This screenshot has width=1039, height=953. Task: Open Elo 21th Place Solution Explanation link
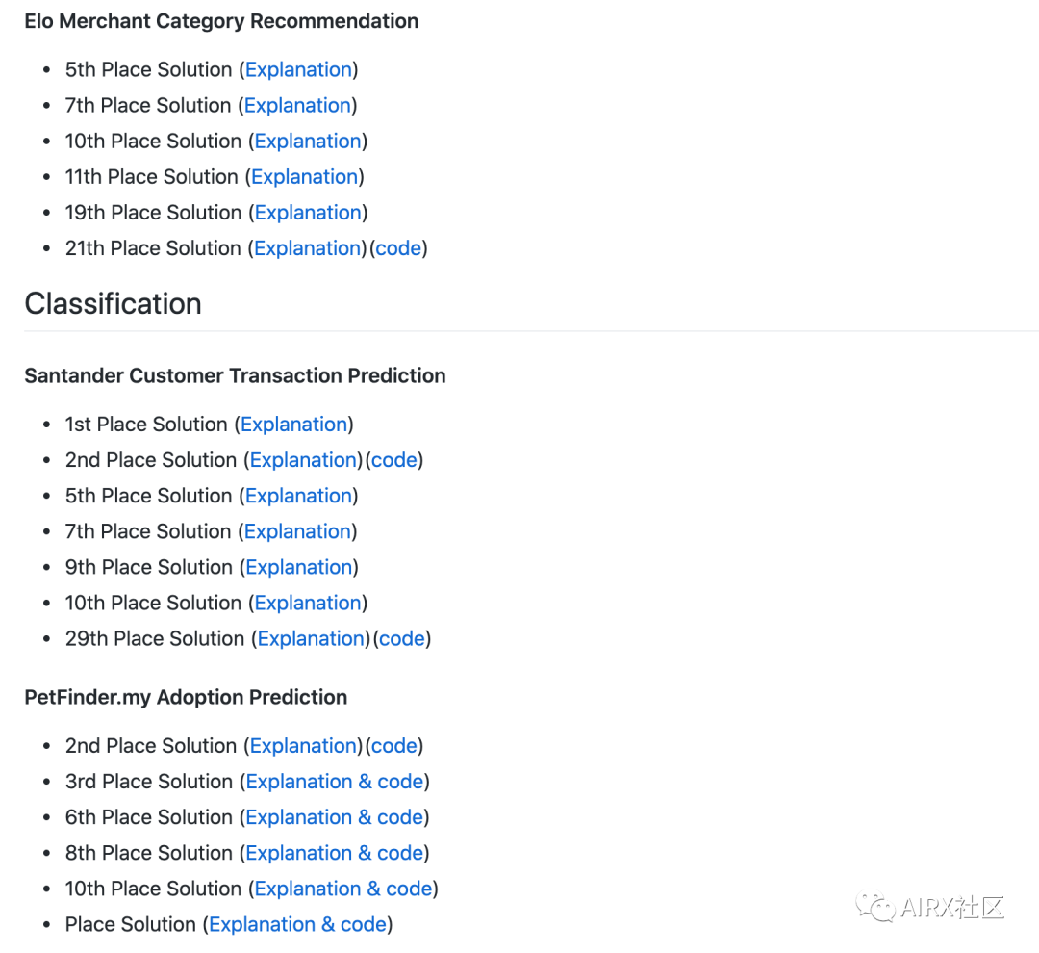308,248
